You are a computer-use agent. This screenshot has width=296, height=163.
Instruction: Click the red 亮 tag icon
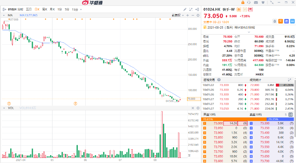point(250,9)
